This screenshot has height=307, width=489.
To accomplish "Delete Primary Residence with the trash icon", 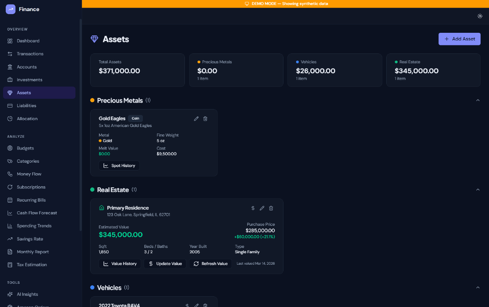I will (x=271, y=208).
